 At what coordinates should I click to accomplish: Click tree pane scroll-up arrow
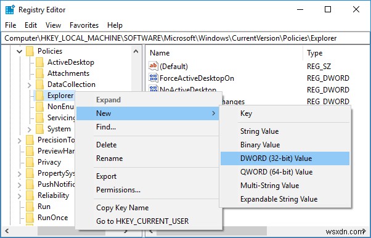point(136,51)
